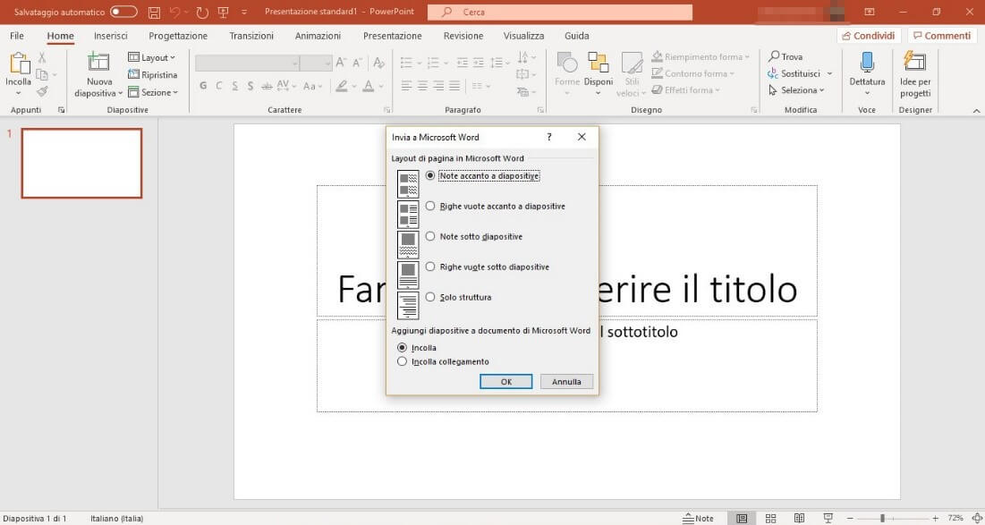Click the Redo arrow icon

coord(201,12)
